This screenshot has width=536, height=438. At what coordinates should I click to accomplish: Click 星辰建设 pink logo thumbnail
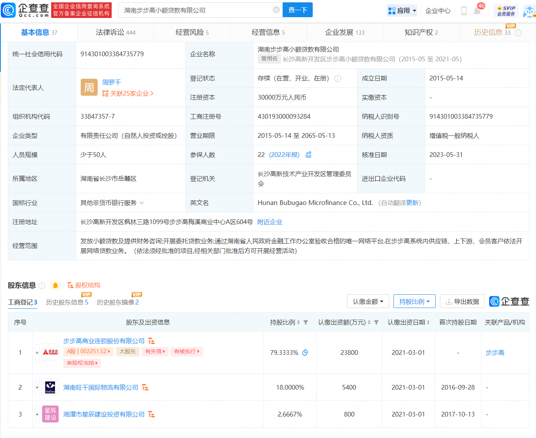pos(50,414)
